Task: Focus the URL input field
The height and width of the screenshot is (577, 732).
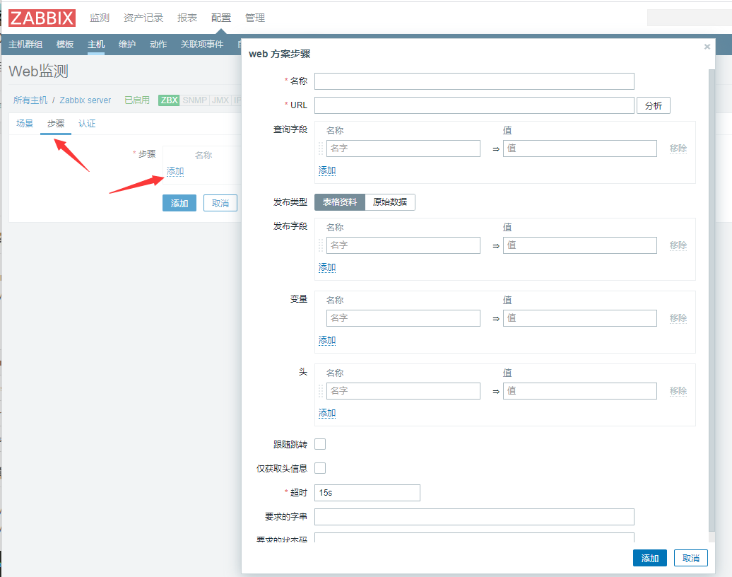Action: point(474,105)
